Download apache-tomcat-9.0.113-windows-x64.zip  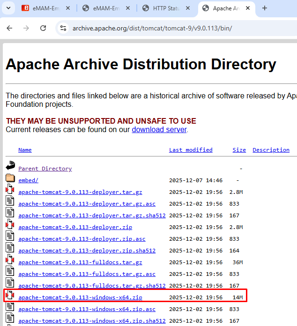point(80,297)
